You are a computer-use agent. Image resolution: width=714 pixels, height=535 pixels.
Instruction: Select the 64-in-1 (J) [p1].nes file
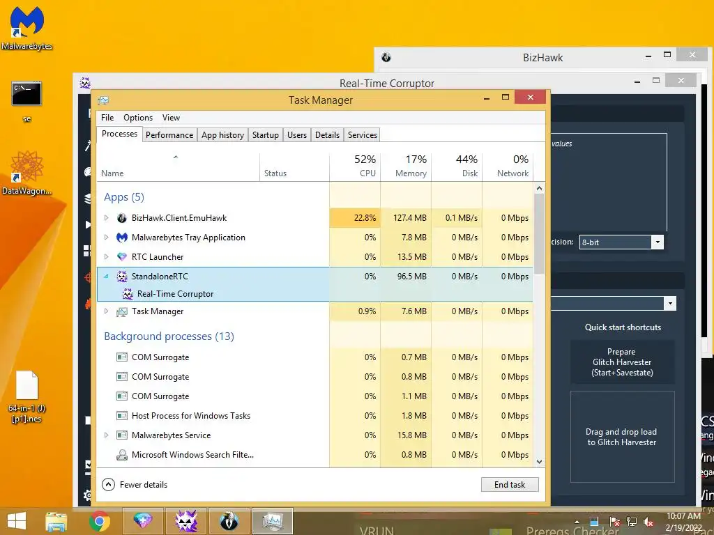coord(27,396)
